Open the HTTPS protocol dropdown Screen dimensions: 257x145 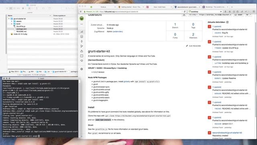pyautogui.click(x=193, y=15)
